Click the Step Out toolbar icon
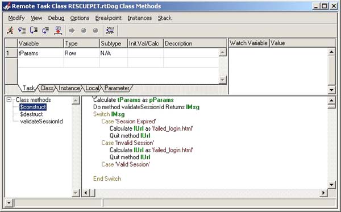The width and height of the screenshot is (341, 212). click(45, 31)
